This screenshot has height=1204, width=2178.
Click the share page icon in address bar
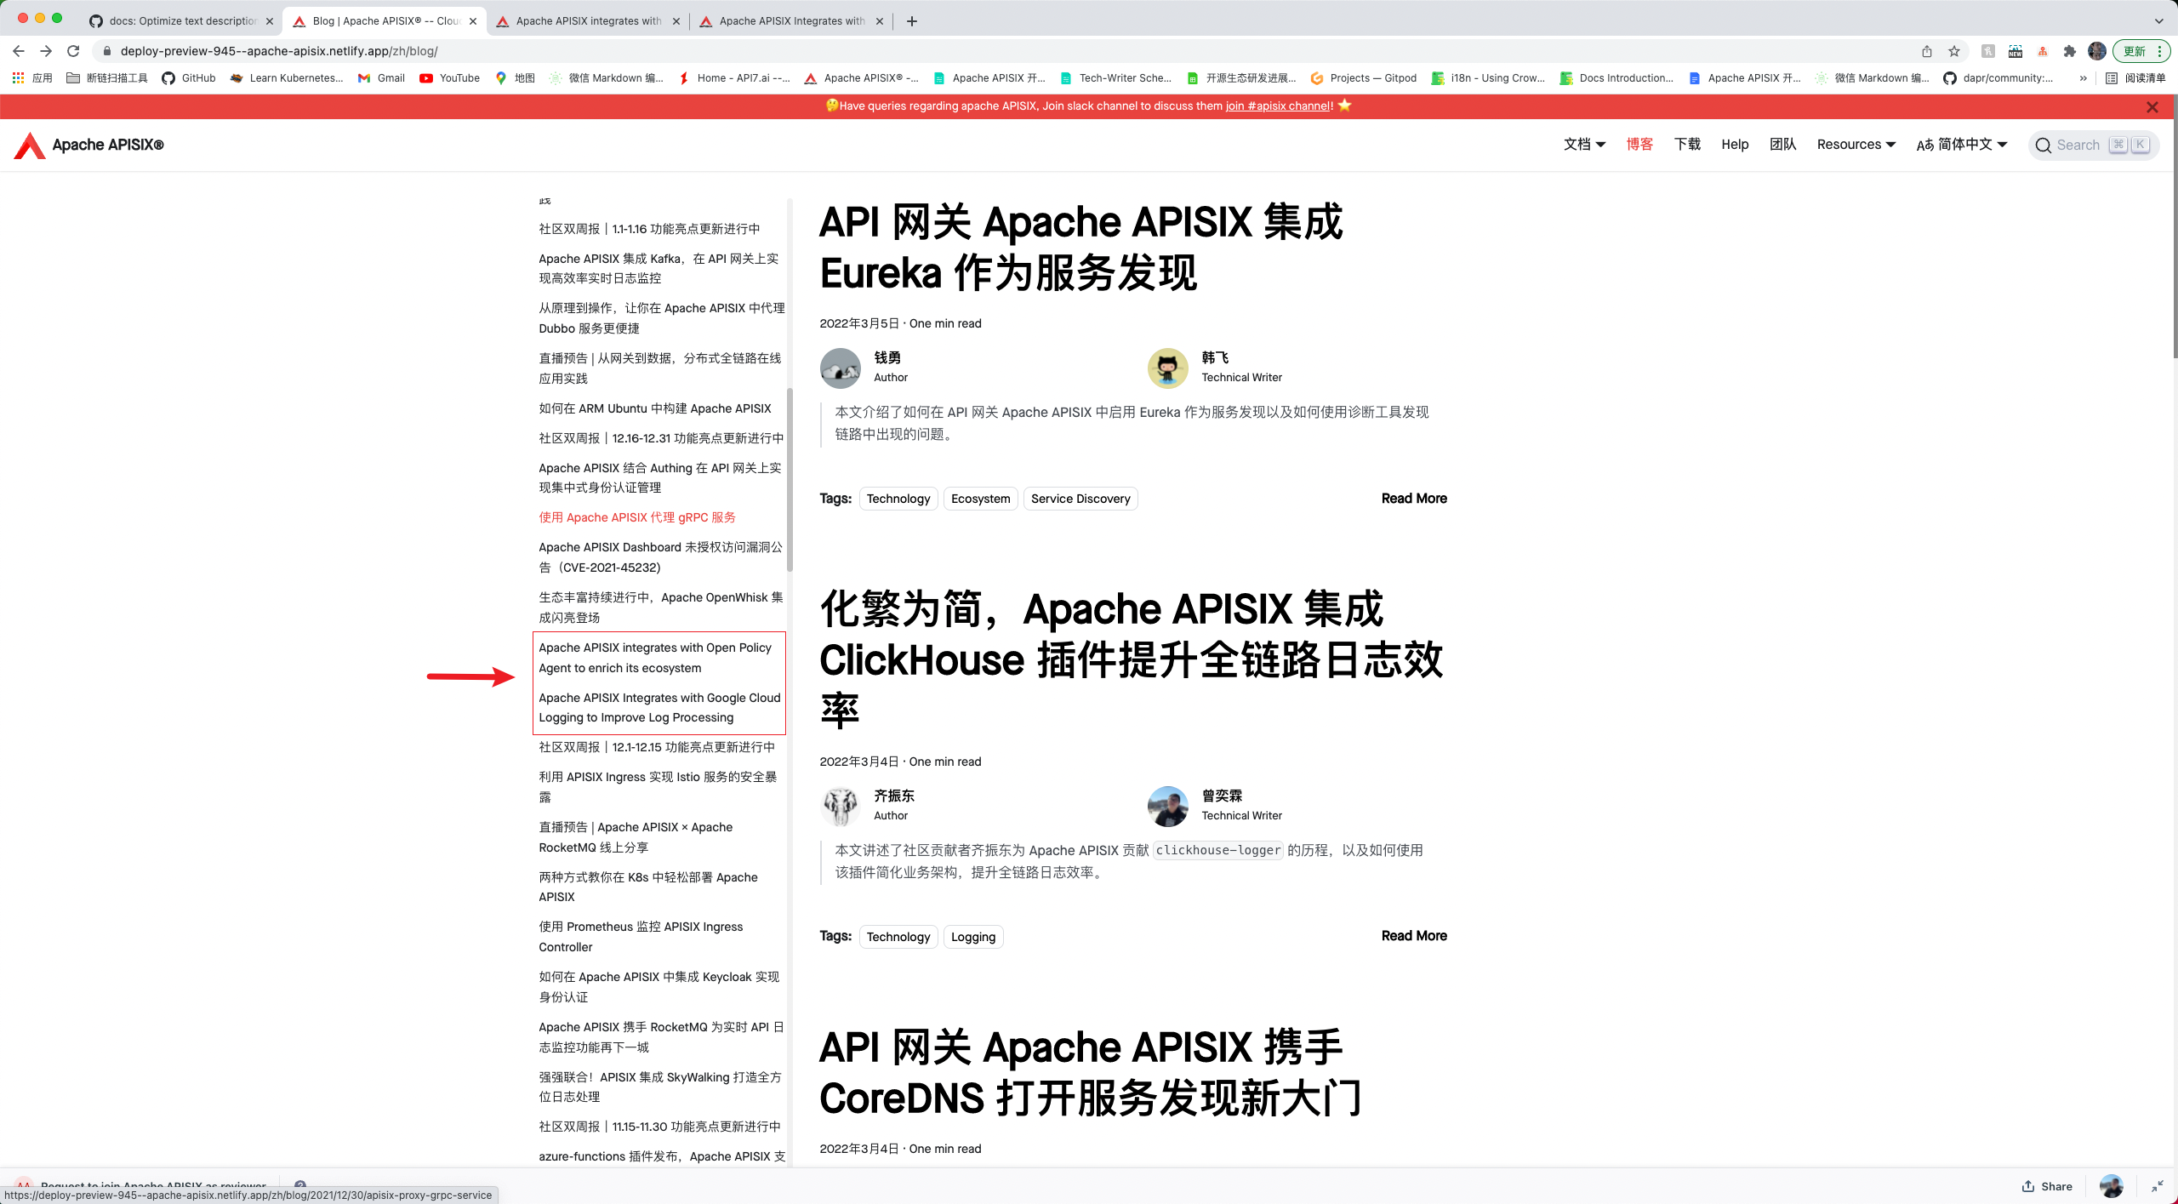(1927, 51)
